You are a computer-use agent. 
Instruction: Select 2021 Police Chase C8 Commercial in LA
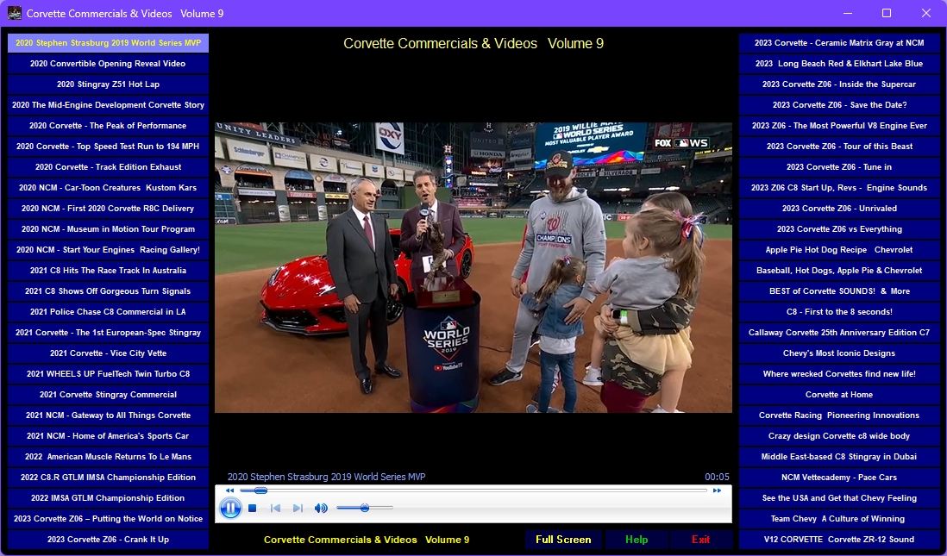tap(108, 311)
